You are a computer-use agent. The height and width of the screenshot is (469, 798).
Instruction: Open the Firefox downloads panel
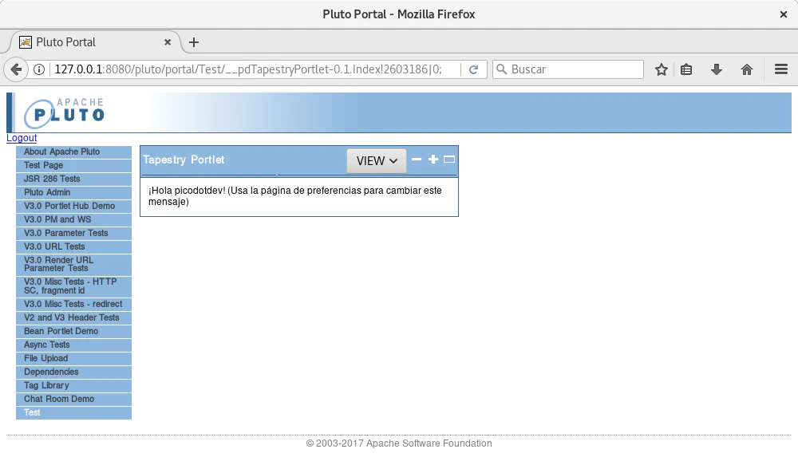pos(717,69)
